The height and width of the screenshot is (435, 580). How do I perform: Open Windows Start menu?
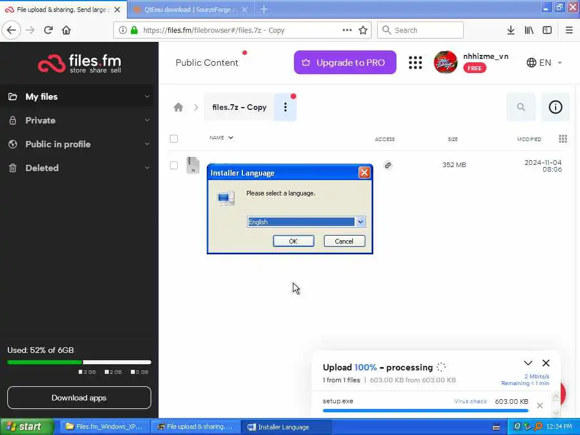click(27, 427)
